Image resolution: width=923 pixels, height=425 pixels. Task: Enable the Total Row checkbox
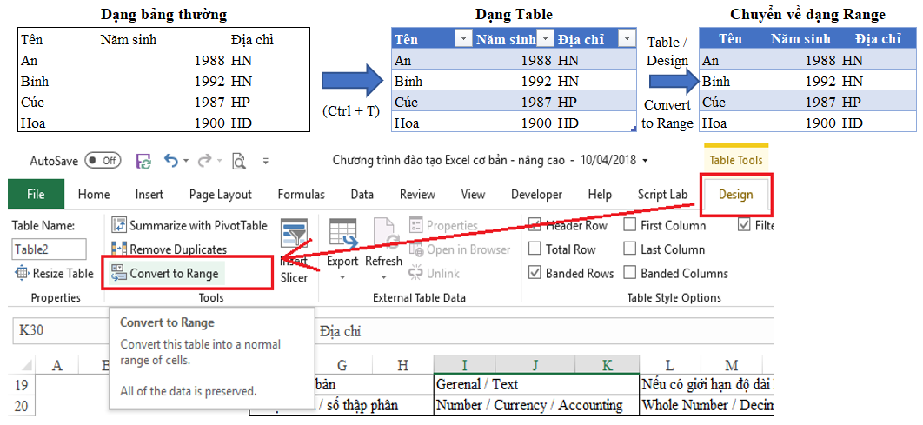(x=535, y=249)
